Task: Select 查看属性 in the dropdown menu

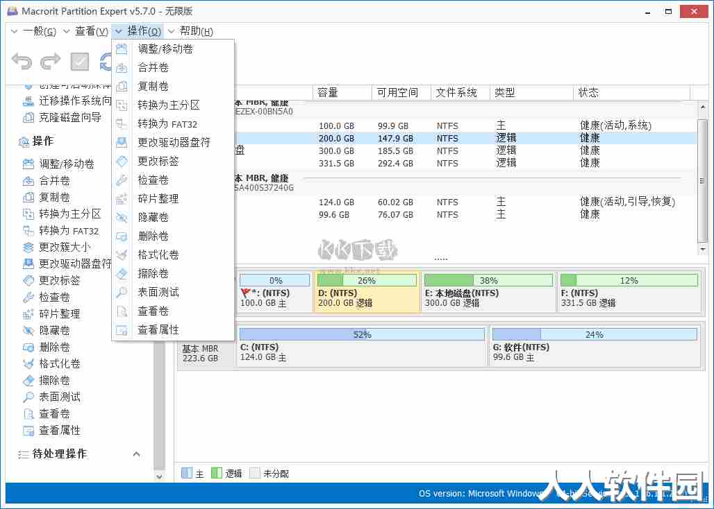Action: click(158, 330)
